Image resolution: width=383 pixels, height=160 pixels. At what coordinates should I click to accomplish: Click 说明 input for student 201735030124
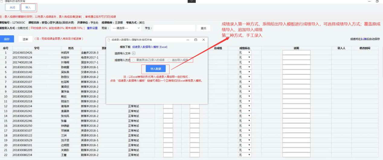tap(296, 57)
